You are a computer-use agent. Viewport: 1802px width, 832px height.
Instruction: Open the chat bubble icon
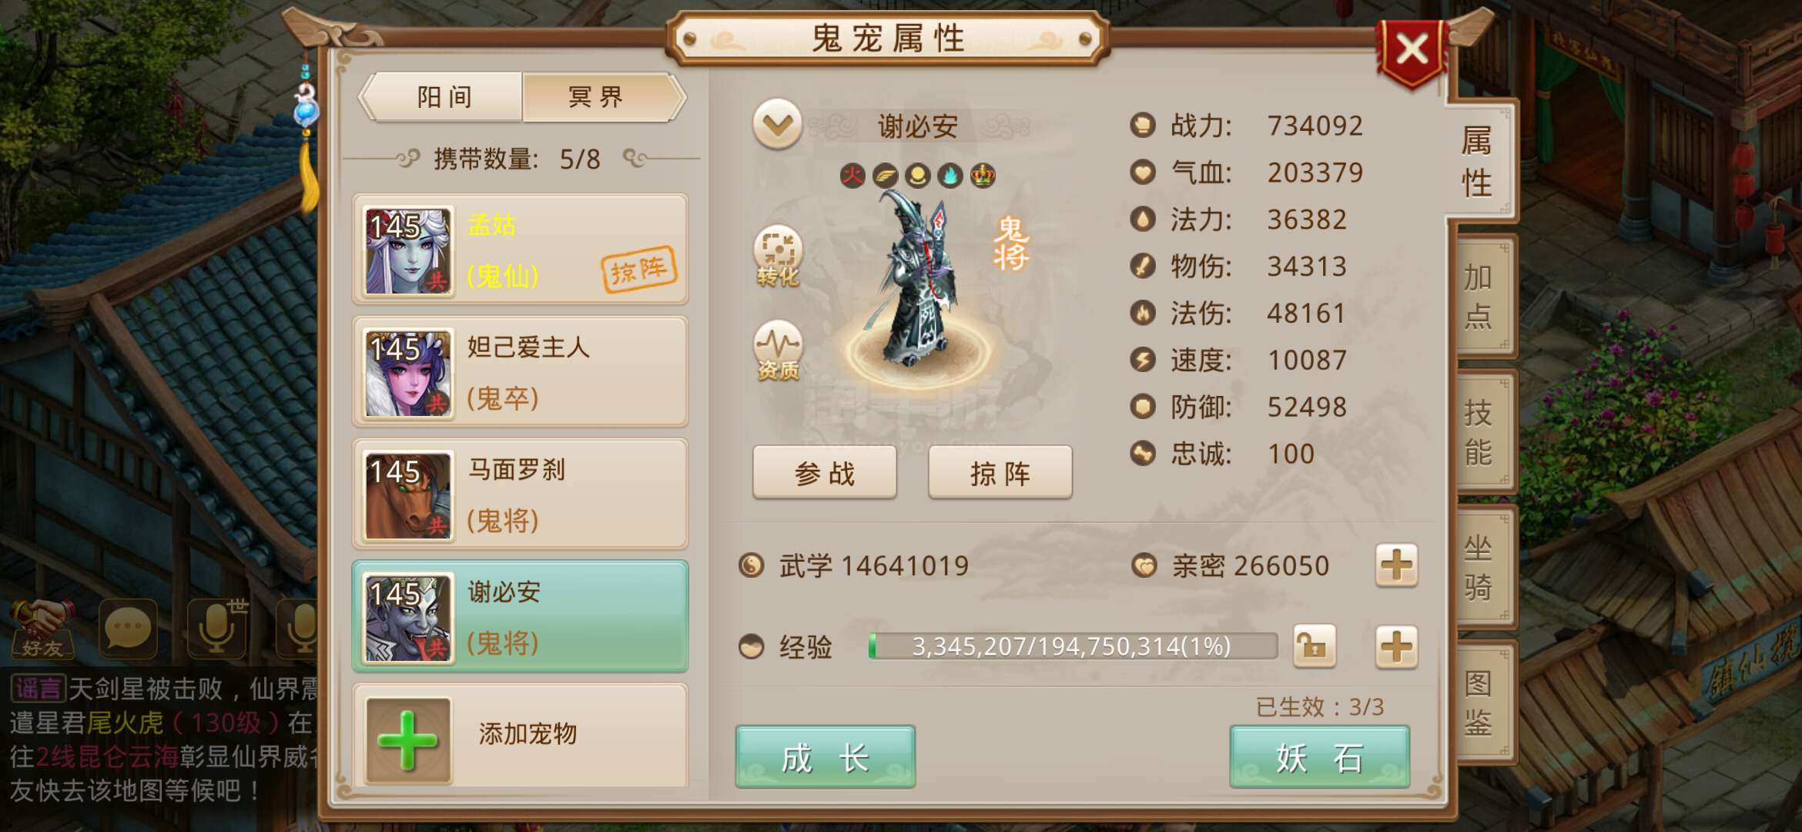(128, 629)
